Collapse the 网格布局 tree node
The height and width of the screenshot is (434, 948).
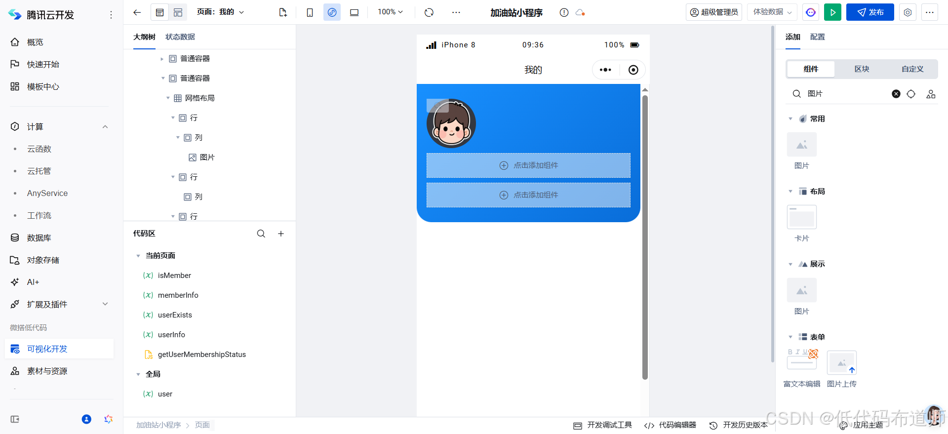tap(168, 98)
